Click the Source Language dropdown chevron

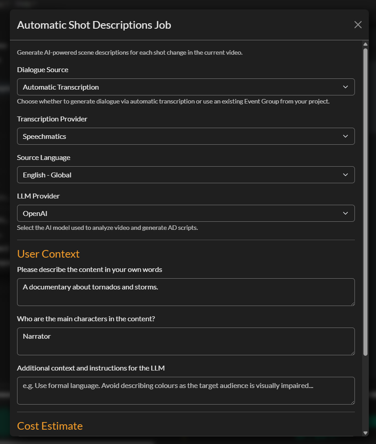pos(345,175)
